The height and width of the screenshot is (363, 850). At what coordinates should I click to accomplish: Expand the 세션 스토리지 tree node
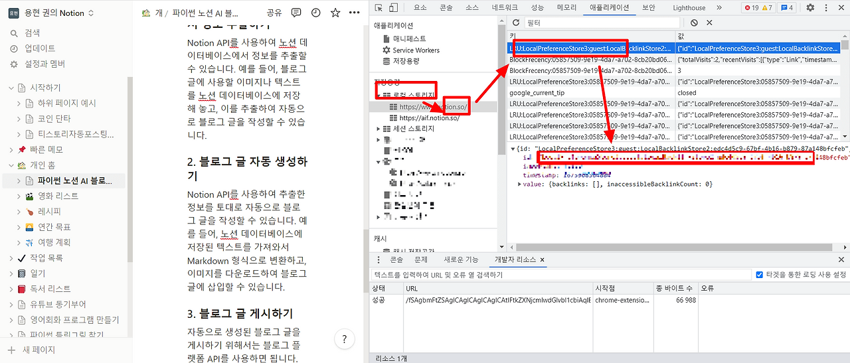[379, 129]
